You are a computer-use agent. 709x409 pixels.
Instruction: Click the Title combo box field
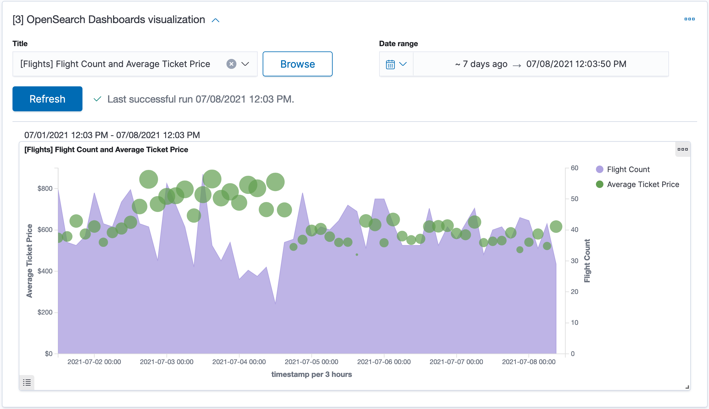[x=135, y=64]
